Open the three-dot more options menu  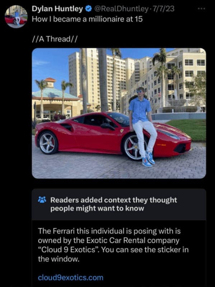point(201,8)
